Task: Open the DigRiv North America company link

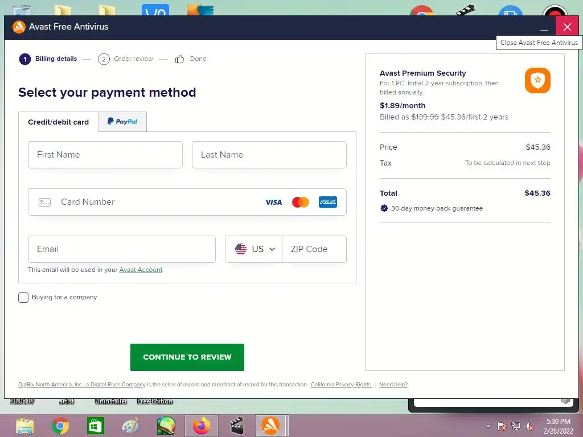Action: [82, 385]
